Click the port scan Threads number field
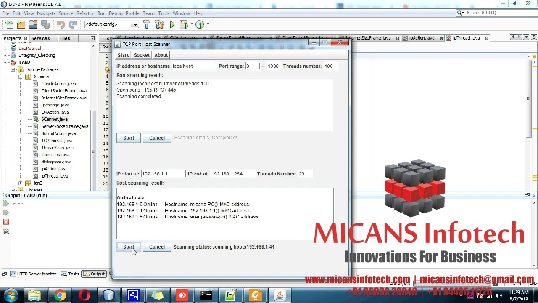 pos(330,66)
